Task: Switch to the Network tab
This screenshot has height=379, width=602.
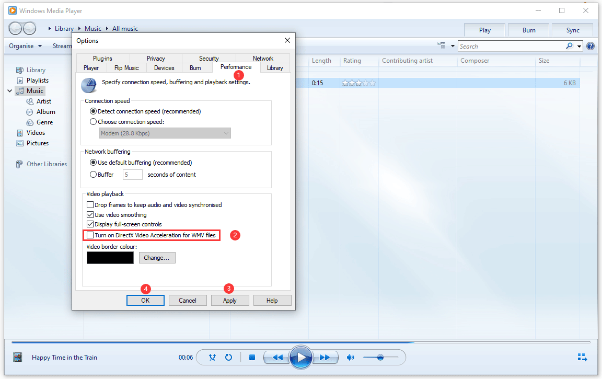Action: click(x=263, y=59)
